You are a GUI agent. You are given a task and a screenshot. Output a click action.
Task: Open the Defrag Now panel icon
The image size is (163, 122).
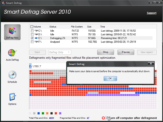point(12,31)
